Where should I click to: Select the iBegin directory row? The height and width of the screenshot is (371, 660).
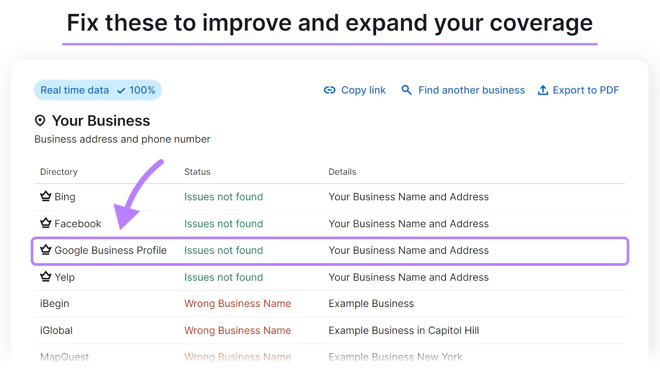coord(54,303)
